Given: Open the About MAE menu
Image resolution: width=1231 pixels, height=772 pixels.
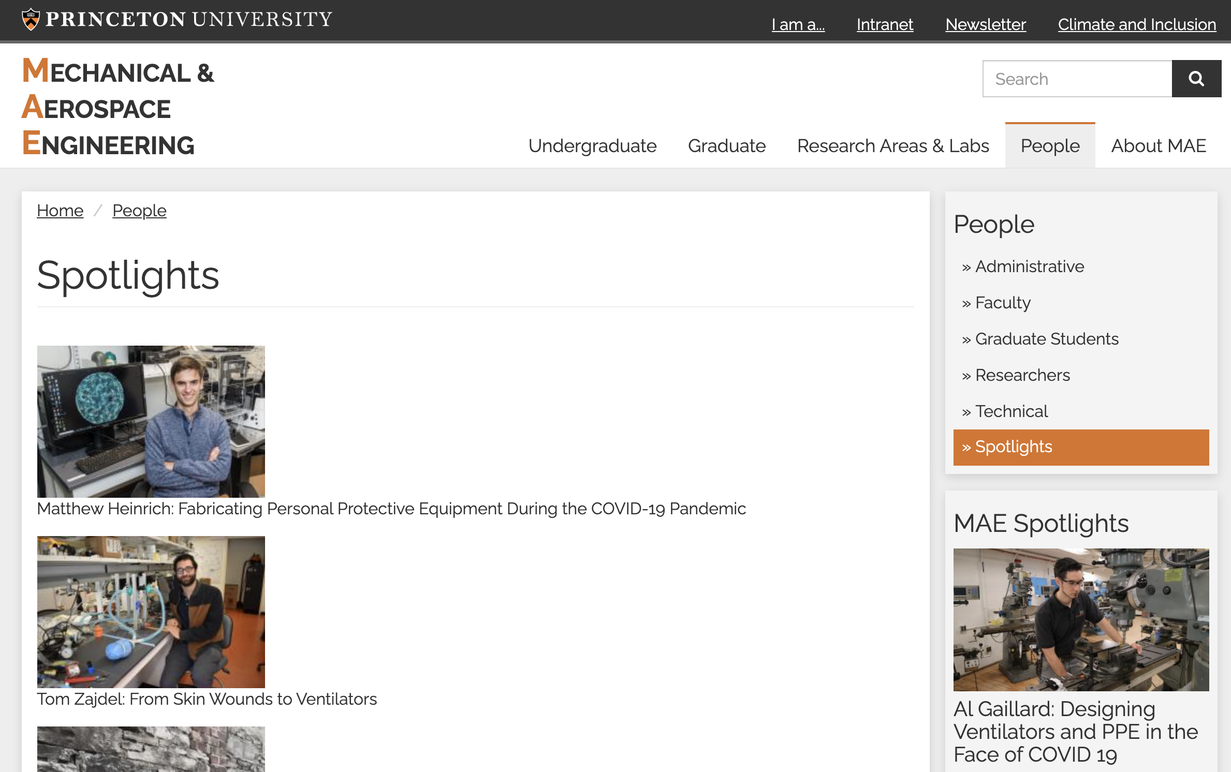Looking at the screenshot, I should tap(1158, 146).
